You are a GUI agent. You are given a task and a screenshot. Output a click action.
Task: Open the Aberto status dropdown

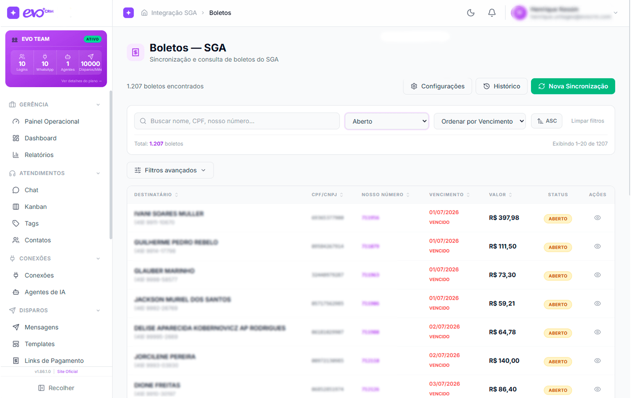pyautogui.click(x=387, y=121)
